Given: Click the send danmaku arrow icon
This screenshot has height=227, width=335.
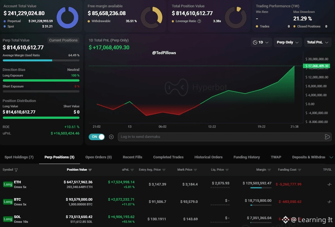Looking at the screenshot, I should point(327,137).
